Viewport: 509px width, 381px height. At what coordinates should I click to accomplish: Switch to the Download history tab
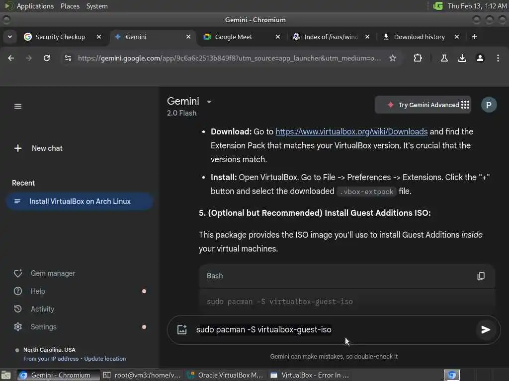419,37
